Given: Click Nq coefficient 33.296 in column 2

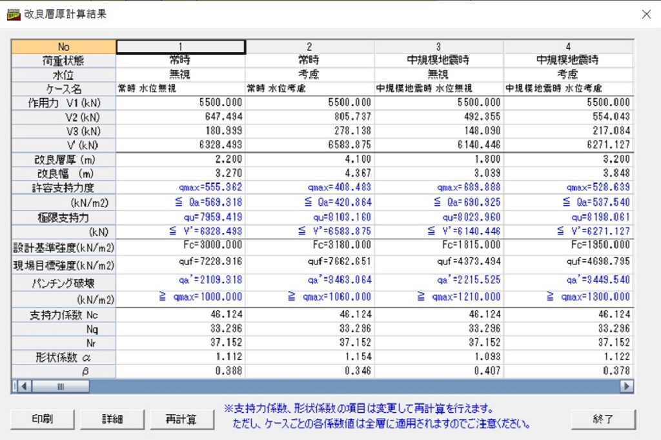Looking at the screenshot, I should pos(309,328).
